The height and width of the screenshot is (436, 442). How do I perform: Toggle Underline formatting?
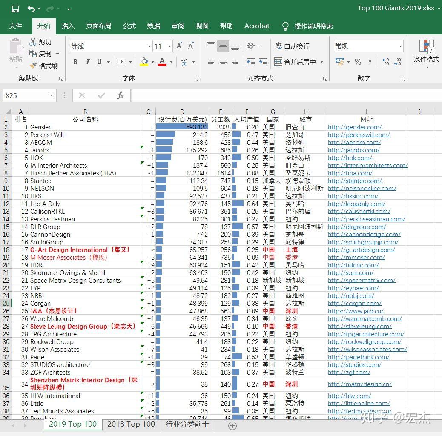tap(99, 62)
